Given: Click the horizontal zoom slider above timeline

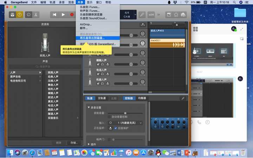Looking at the screenshot, I should [179, 25].
